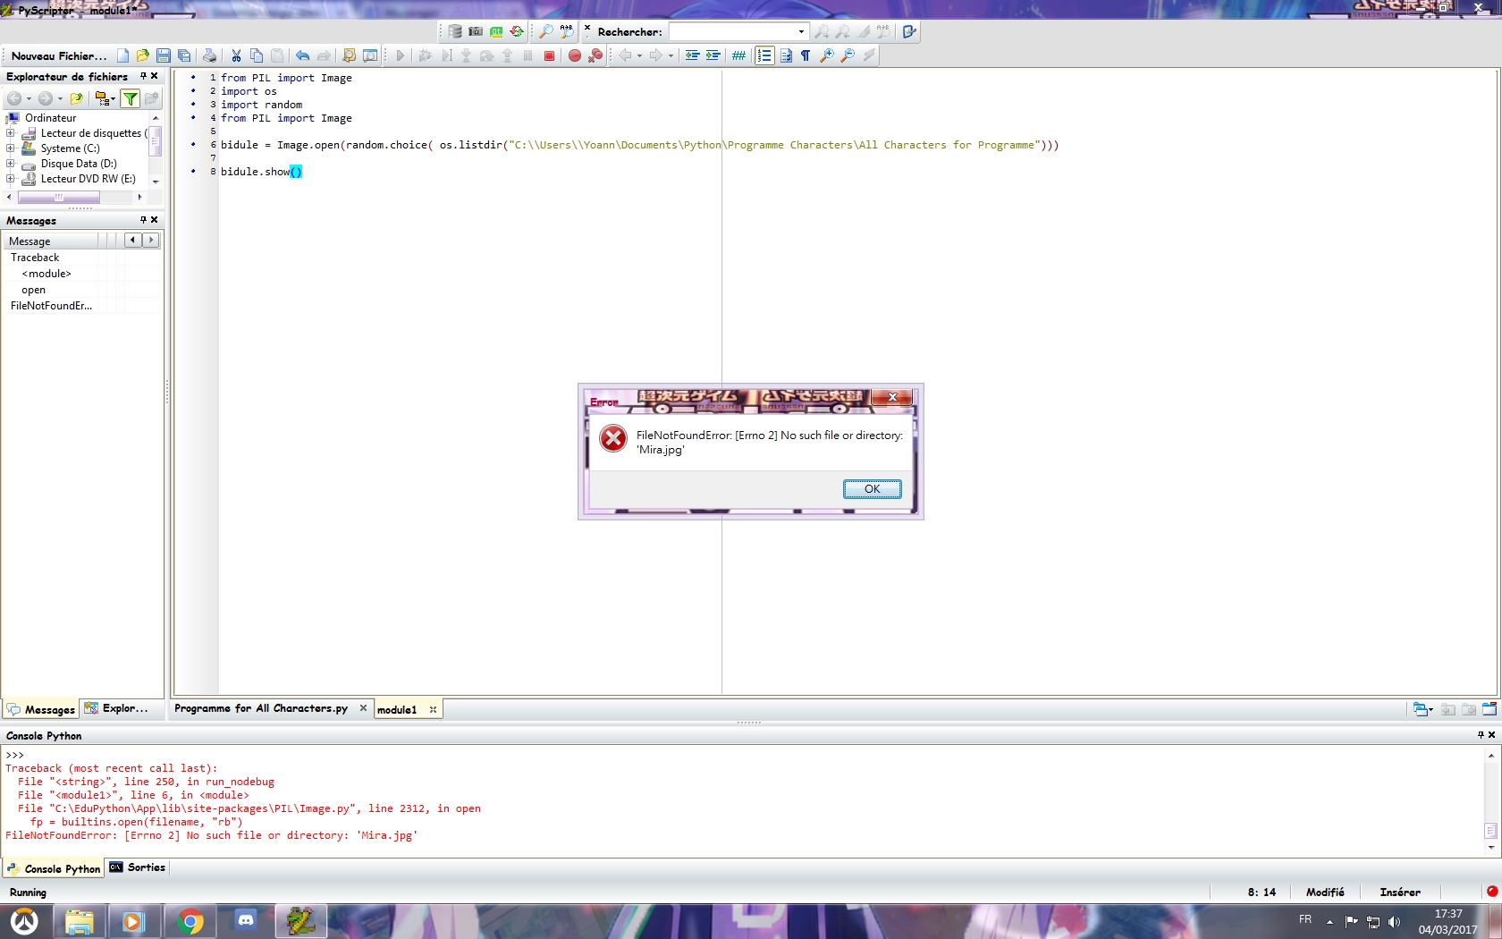Image resolution: width=1502 pixels, height=939 pixels.
Task: Click the Undo arrow icon
Action: tap(302, 55)
